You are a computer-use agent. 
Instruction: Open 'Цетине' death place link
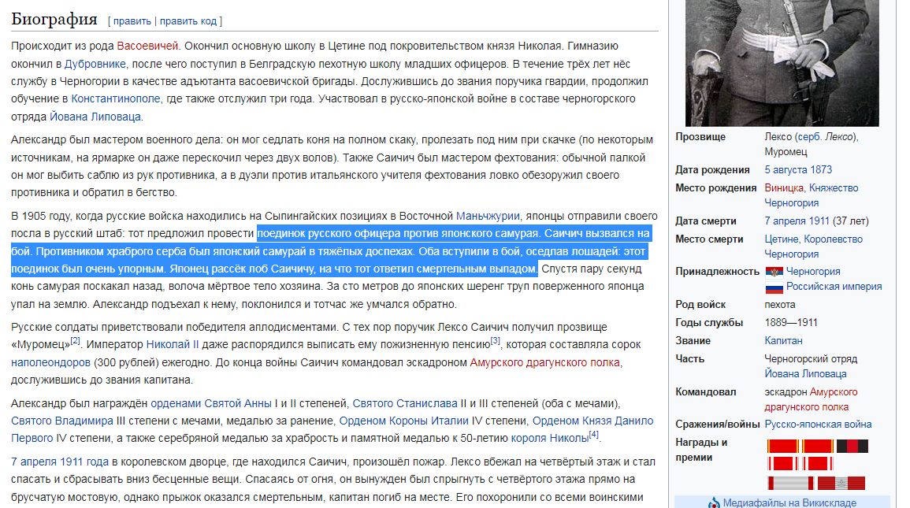click(x=781, y=239)
